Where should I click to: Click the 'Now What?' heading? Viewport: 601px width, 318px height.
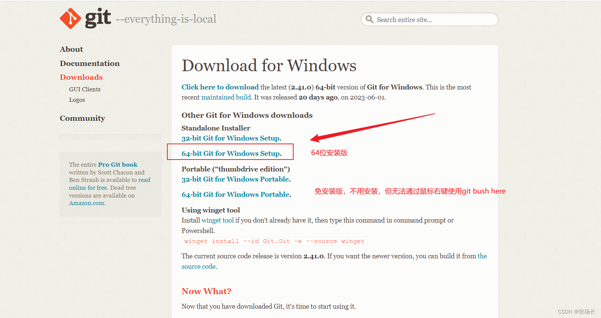pyautogui.click(x=206, y=291)
